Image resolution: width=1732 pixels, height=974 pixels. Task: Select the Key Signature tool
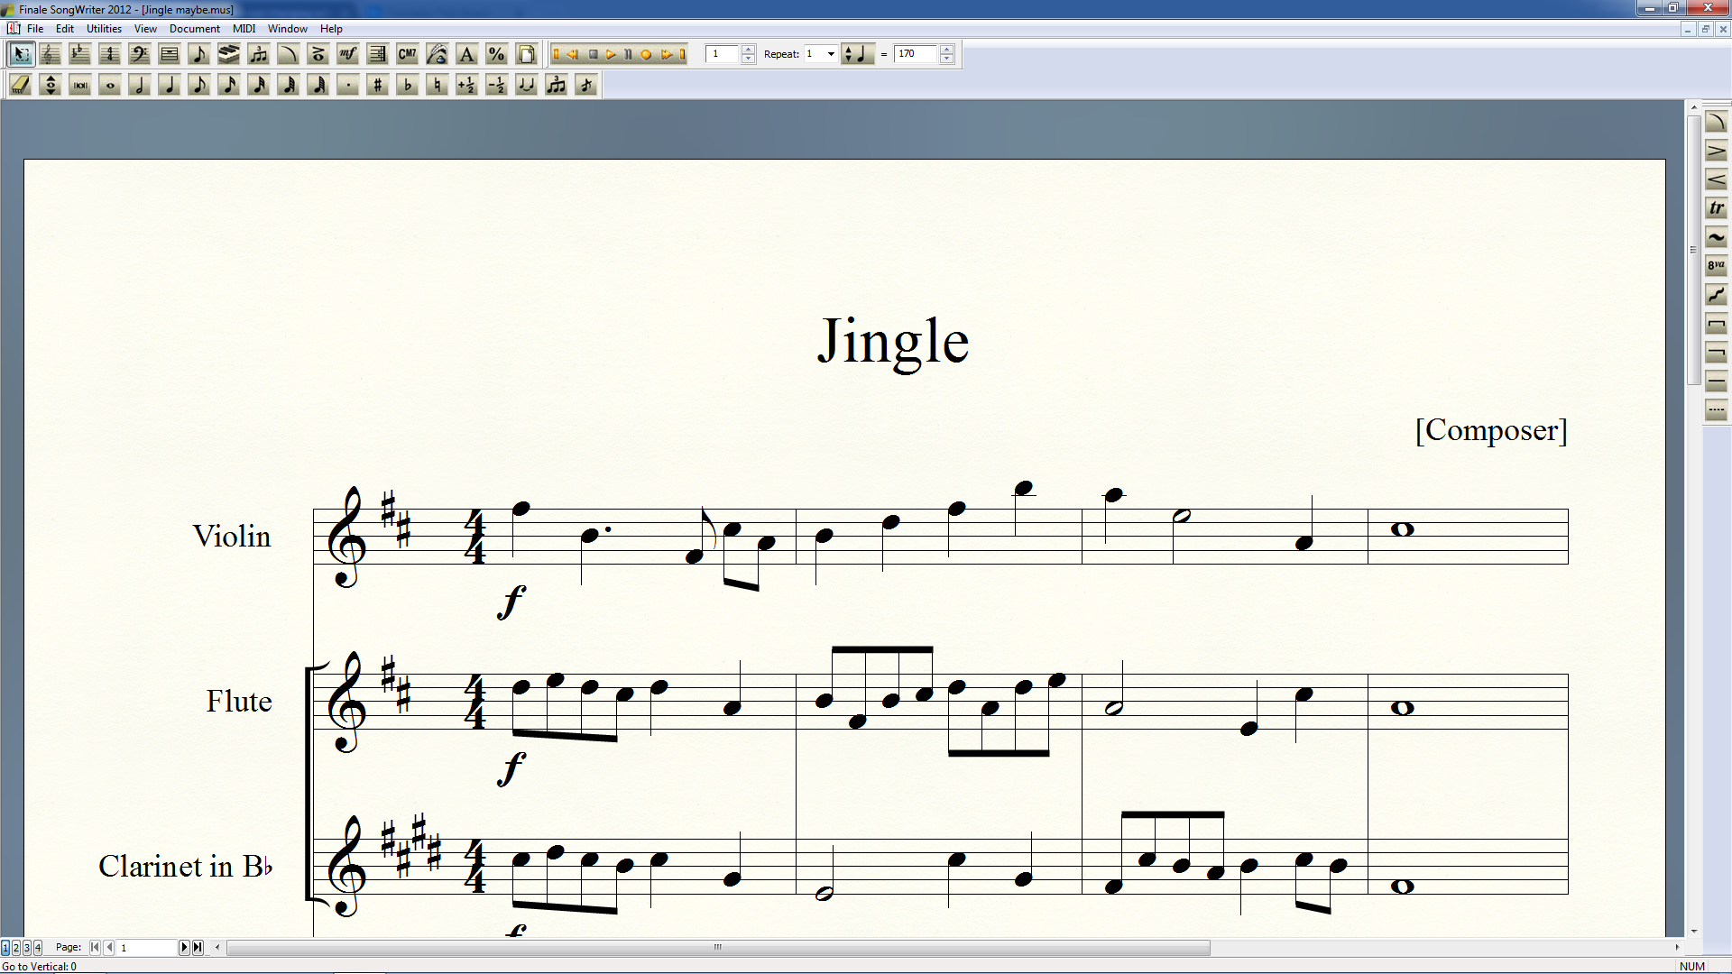[x=79, y=55]
